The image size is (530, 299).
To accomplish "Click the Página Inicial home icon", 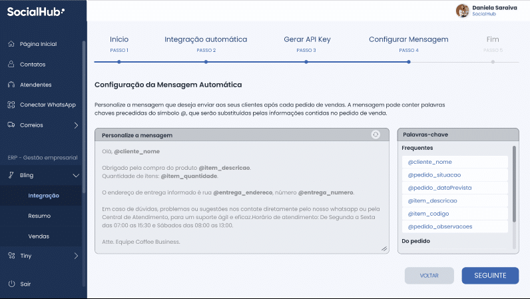I will click(11, 44).
